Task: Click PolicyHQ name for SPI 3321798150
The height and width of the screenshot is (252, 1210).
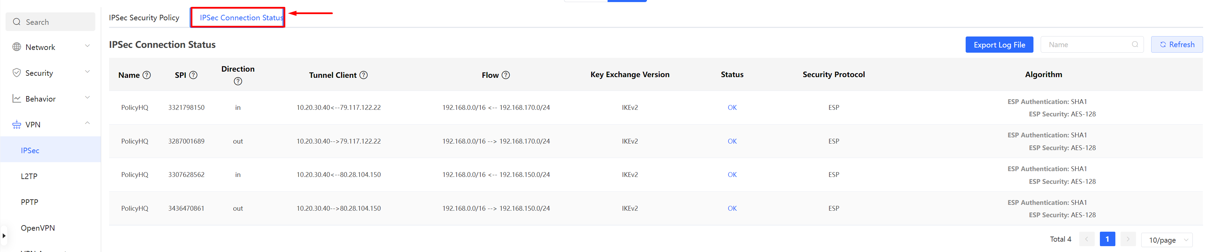Action: 135,108
